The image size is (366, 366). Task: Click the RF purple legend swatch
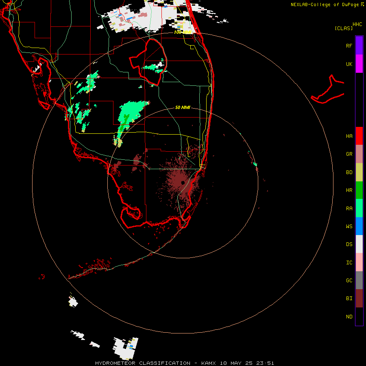(359, 46)
